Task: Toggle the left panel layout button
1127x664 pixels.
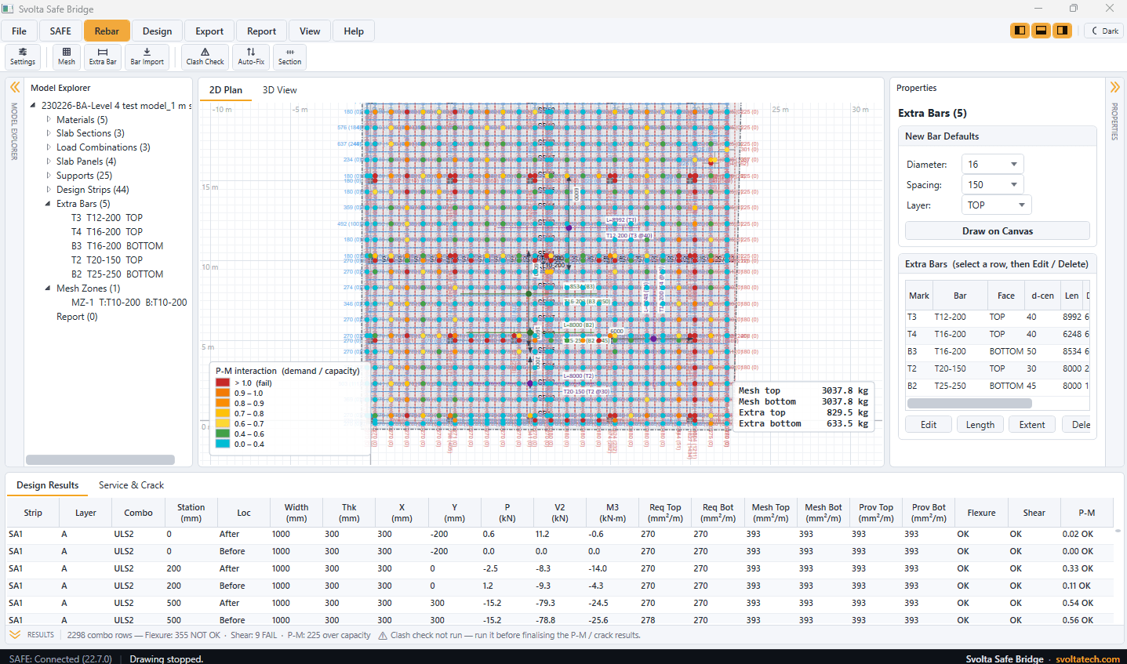Action: pyautogui.click(x=1020, y=31)
